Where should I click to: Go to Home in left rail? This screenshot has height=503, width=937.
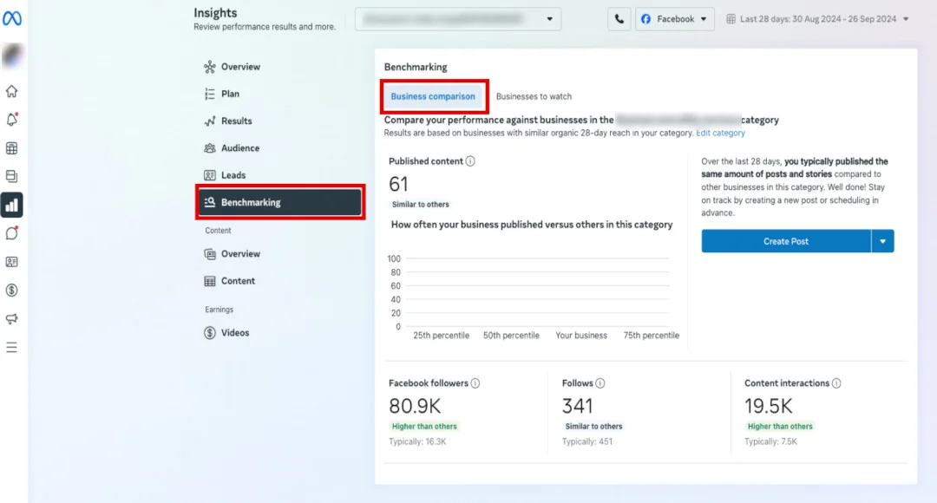12,91
